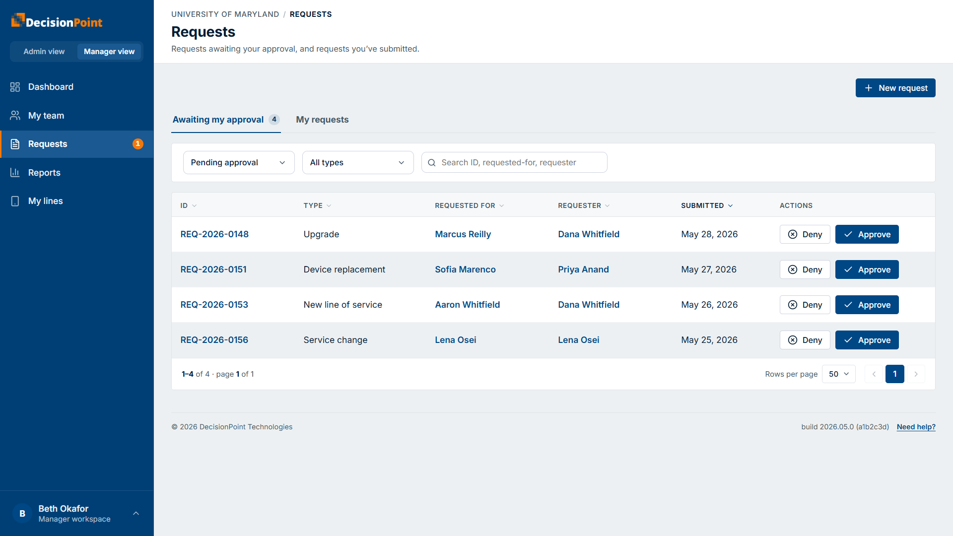The width and height of the screenshot is (953, 536).
Task: Approve request REQ-2026-0151
Action: [867, 269]
